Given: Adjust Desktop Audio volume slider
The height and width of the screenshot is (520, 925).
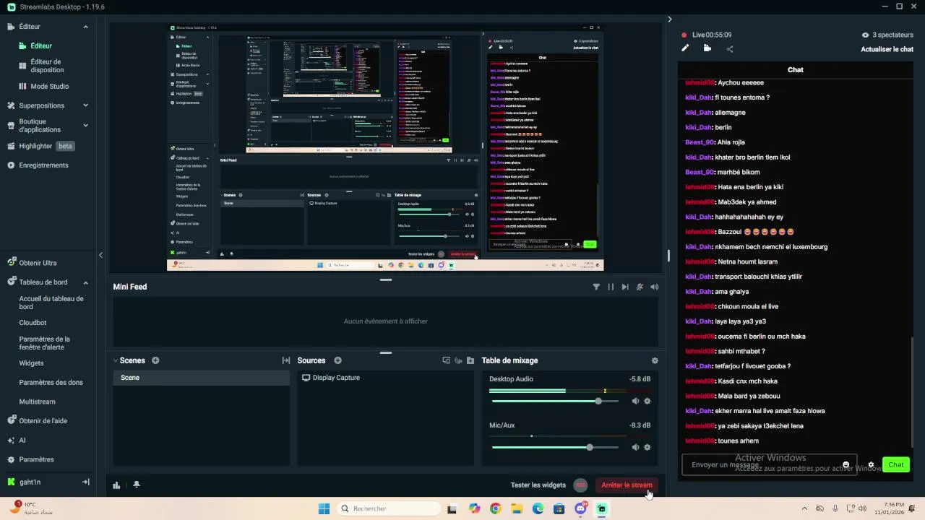Looking at the screenshot, I should click(555, 401).
